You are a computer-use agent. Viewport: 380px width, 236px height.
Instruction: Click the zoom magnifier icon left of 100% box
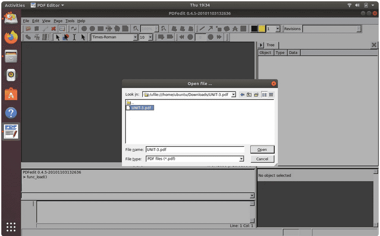[x=135, y=28]
